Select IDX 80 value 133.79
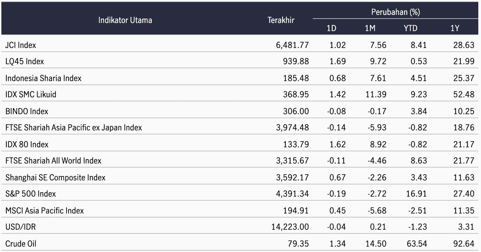Screen dimensions: 481x252 (296, 144)
